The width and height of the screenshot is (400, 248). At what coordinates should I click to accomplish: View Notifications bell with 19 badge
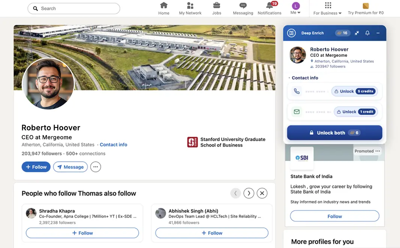point(270,9)
